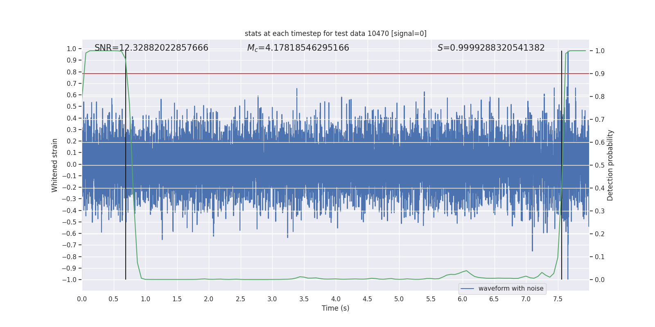Screen dimensions: 655x327
Task: Click the second black vertical marker near 7.5s
Action: click(562, 245)
